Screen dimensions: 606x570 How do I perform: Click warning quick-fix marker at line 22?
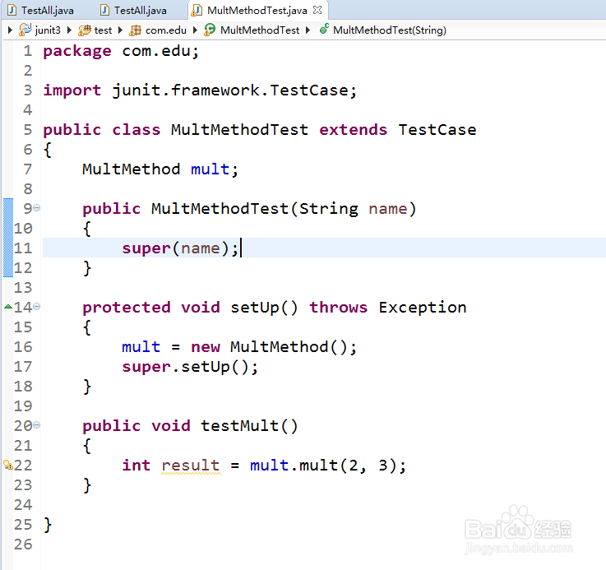tap(8, 465)
